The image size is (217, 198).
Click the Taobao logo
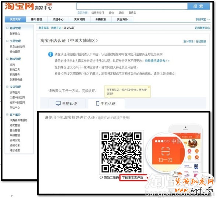pos(19,6)
